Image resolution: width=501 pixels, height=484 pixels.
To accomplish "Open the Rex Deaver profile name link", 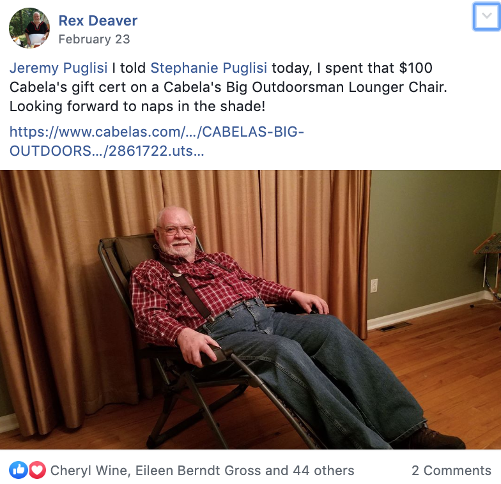I will (x=98, y=20).
